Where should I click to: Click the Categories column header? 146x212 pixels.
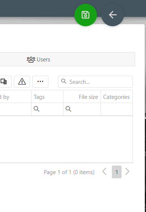pos(117,97)
